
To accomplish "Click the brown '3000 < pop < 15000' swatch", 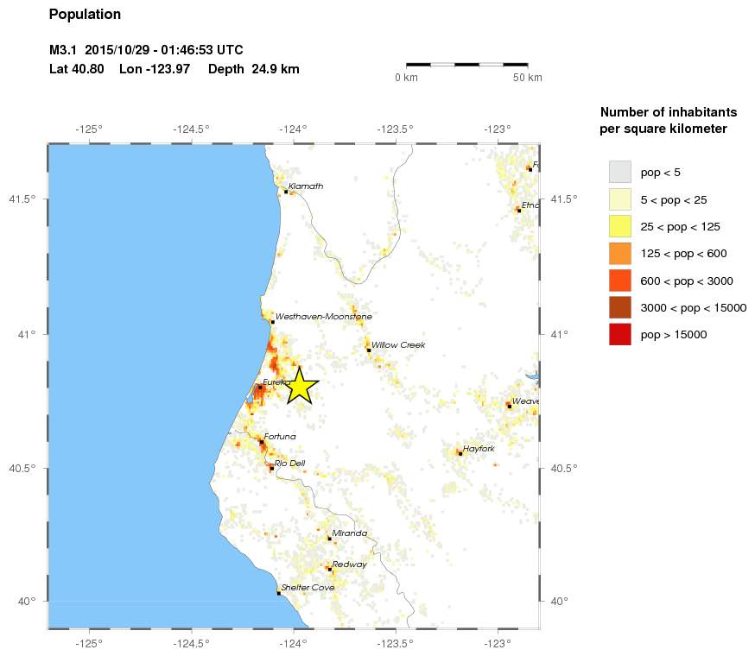I will (x=620, y=307).
